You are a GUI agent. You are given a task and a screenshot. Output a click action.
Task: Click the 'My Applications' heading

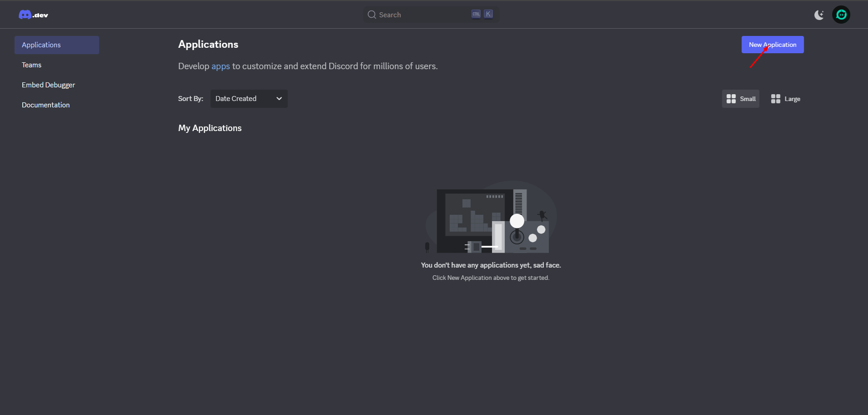210,128
